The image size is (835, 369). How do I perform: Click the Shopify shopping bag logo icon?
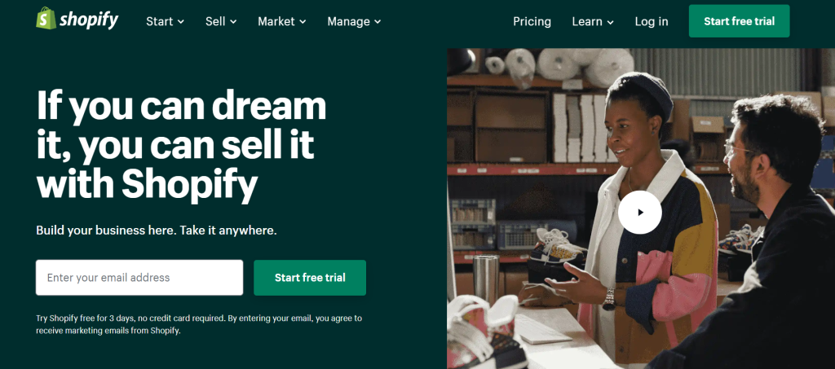click(46, 19)
